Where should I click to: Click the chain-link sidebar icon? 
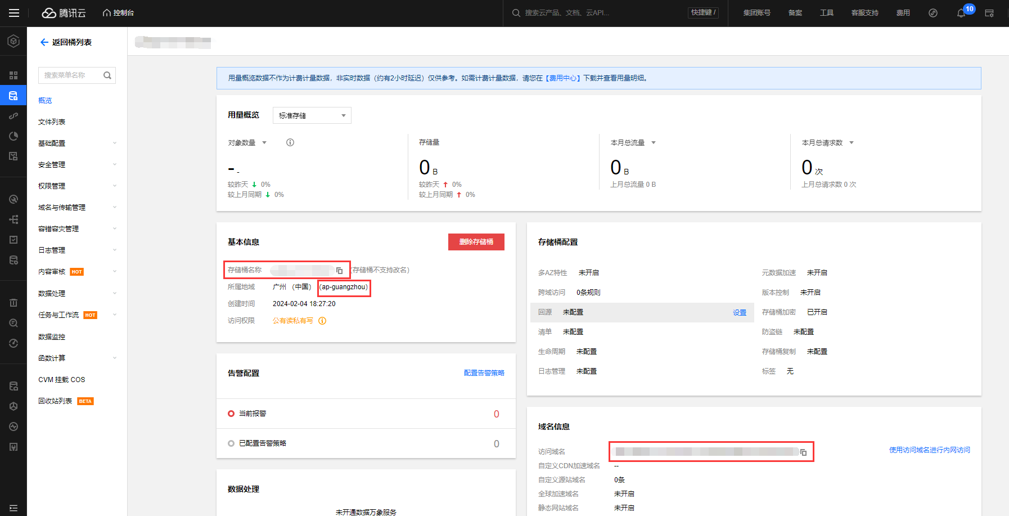[x=13, y=116]
